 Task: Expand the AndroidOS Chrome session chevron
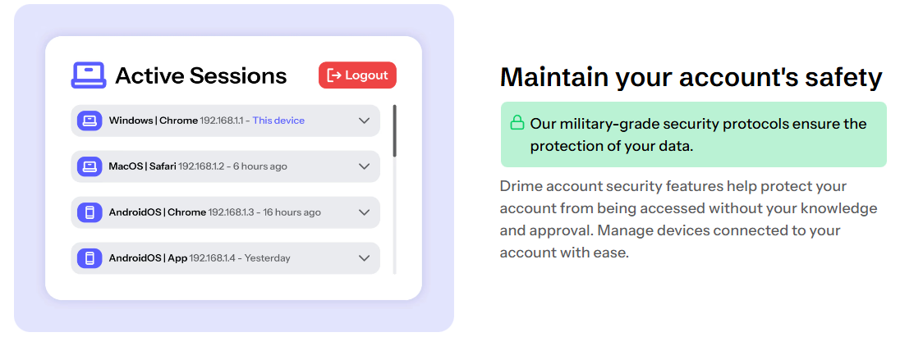click(365, 212)
